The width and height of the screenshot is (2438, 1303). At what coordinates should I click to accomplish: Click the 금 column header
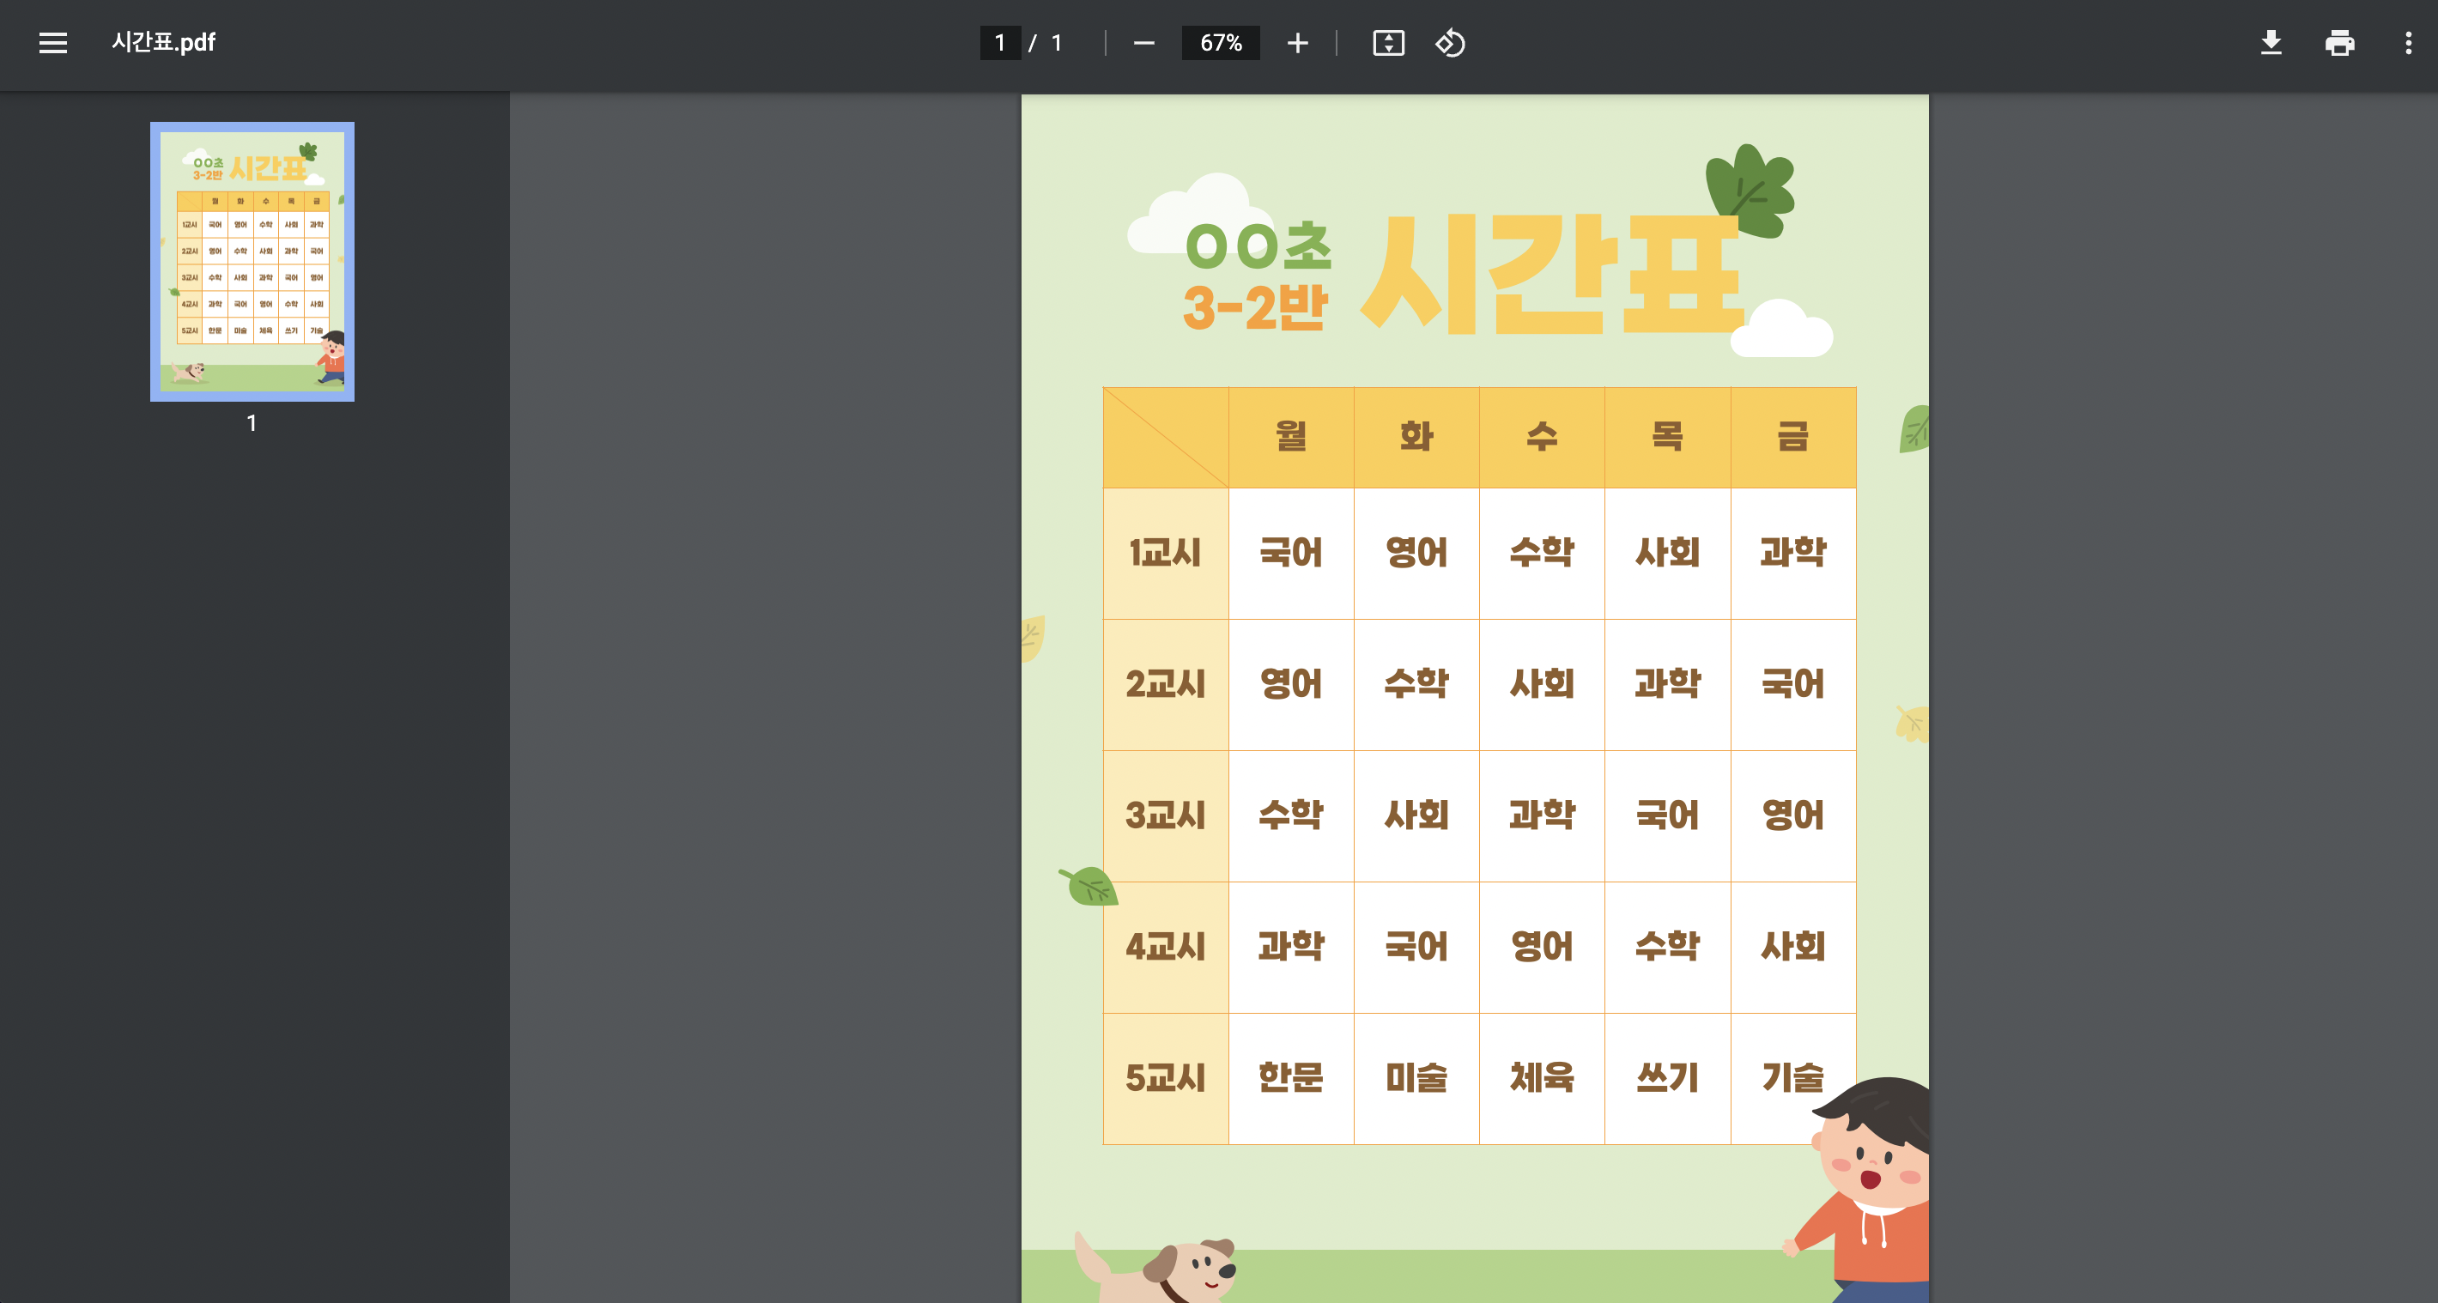tap(1792, 436)
